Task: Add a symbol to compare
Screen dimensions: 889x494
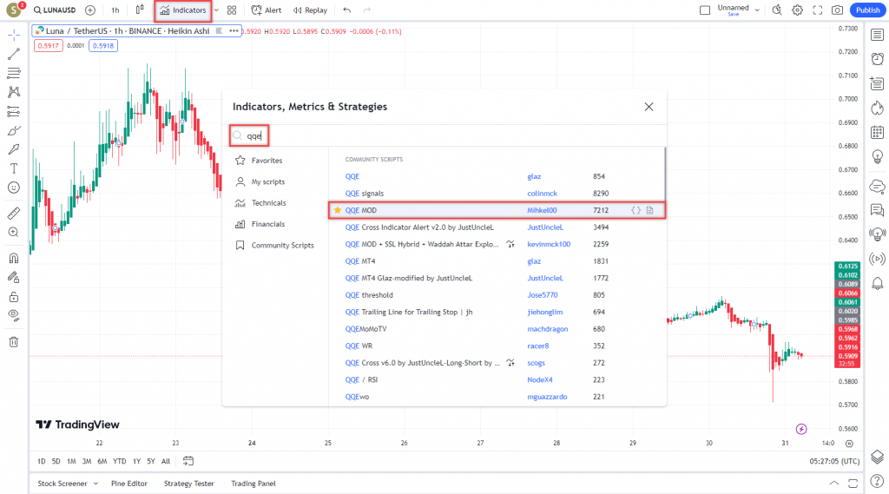Action: 90,10
